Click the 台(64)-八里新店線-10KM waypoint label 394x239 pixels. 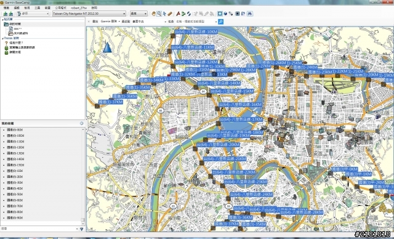point(196,31)
